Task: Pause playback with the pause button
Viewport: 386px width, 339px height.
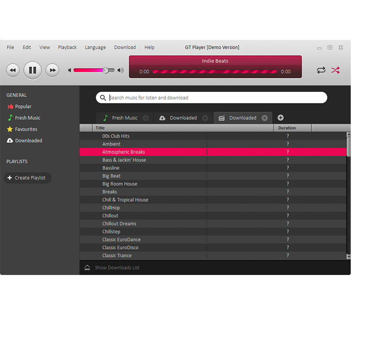Action: point(32,70)
